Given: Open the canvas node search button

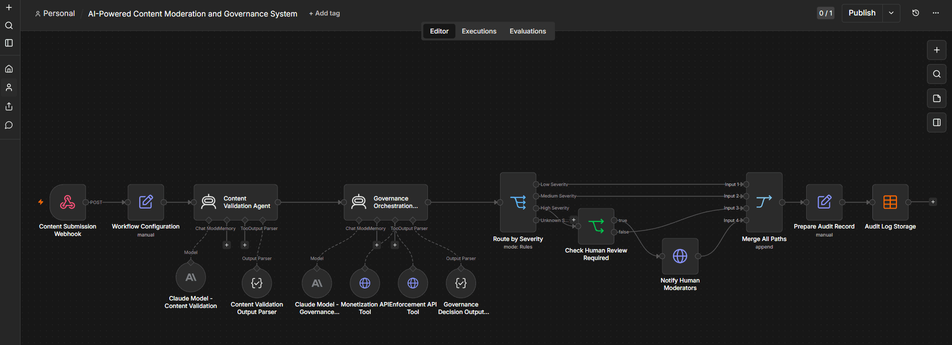Looking at the screenshot, I should tap(936, 74).
